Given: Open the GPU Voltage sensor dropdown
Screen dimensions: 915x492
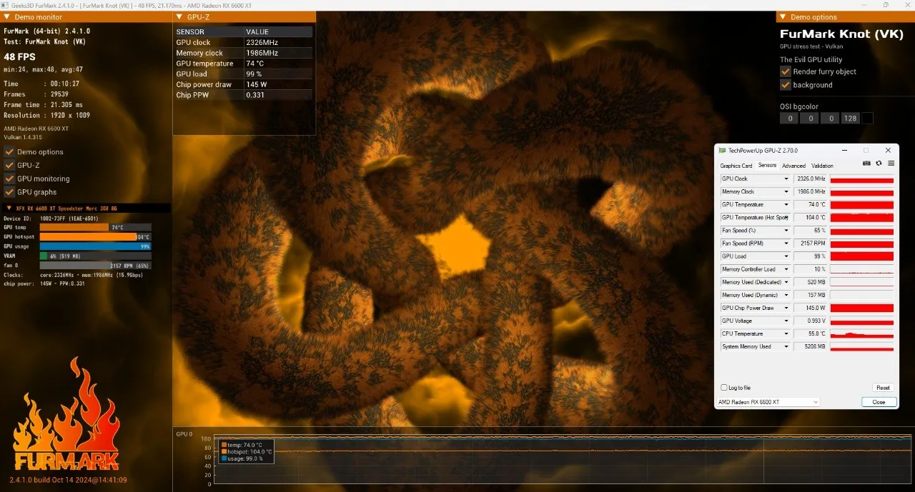Looking at the screenshot, I should click(786, 321).
